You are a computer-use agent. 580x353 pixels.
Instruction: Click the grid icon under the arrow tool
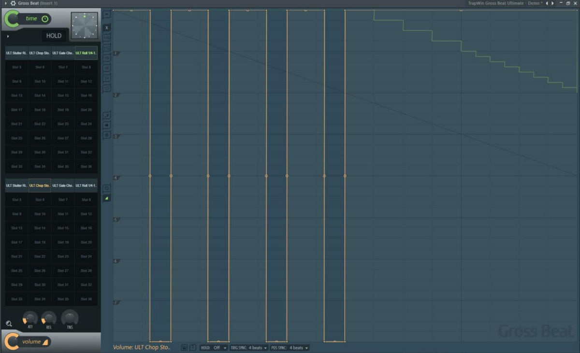[107, 135]
